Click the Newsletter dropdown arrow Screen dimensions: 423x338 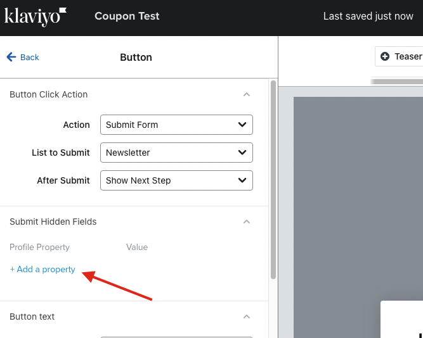[x=242, y=153]
